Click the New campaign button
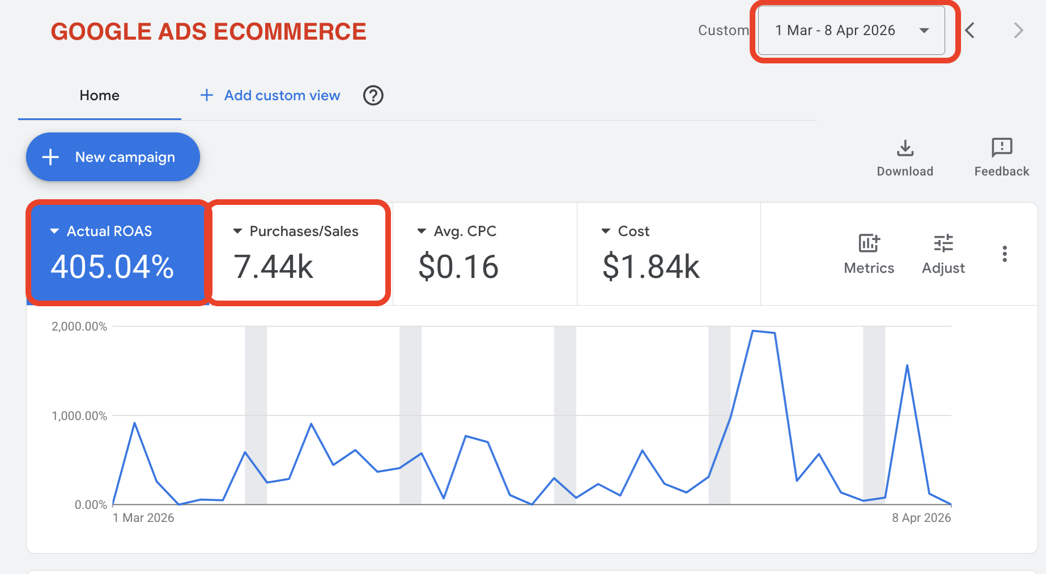Viewport: 1046px width, 574px height. (113, 157)
